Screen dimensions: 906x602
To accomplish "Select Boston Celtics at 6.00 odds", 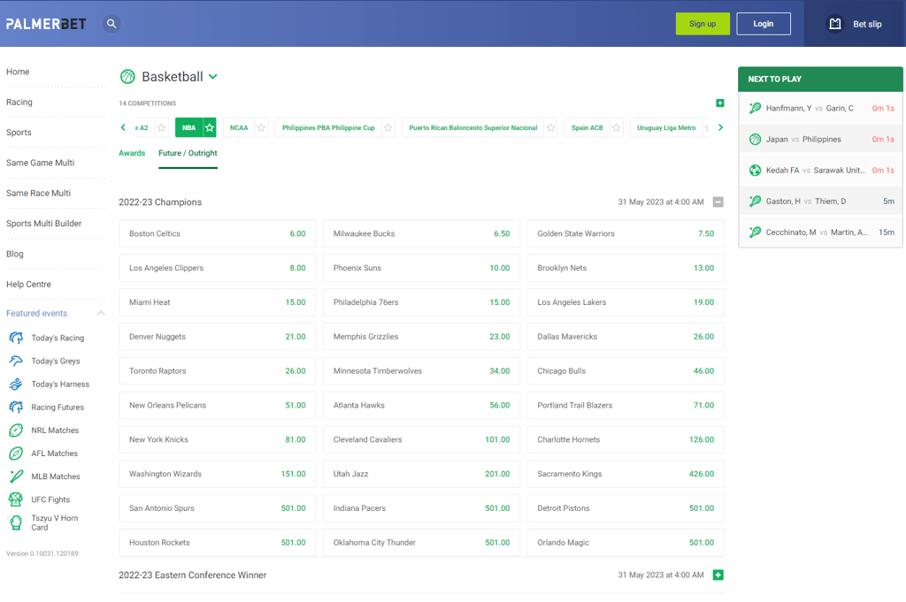I will pyautogui.click(x=218, y=233).
